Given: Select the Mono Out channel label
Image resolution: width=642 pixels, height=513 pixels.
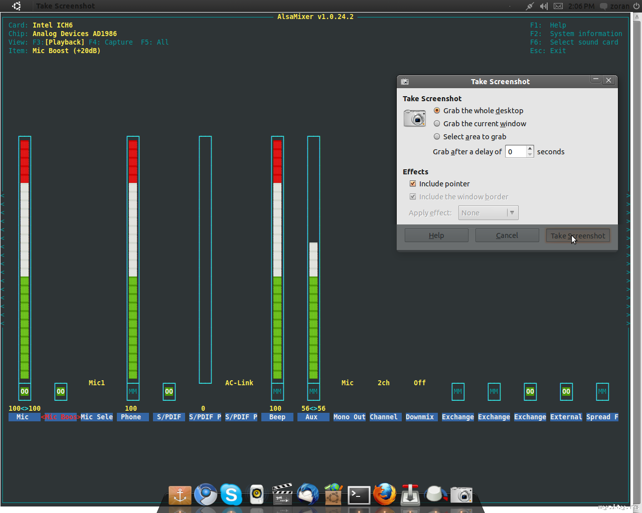Looking at the screenshot, I should point(350,417).
